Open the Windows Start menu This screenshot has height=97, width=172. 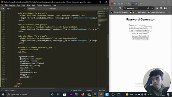tap(3, 95)
